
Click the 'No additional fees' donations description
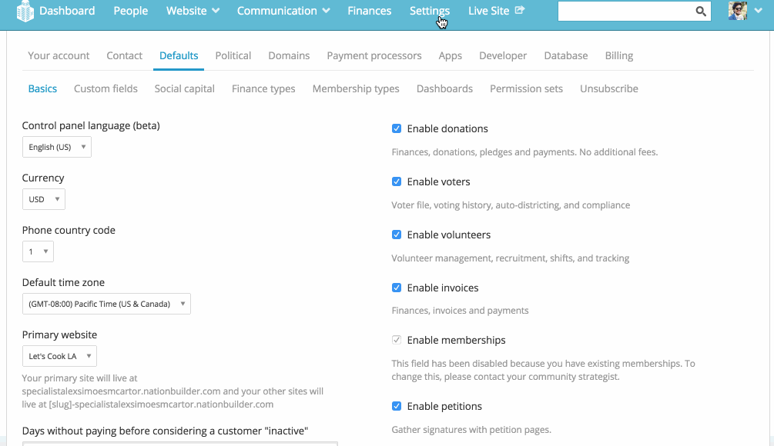coord(524,152)
